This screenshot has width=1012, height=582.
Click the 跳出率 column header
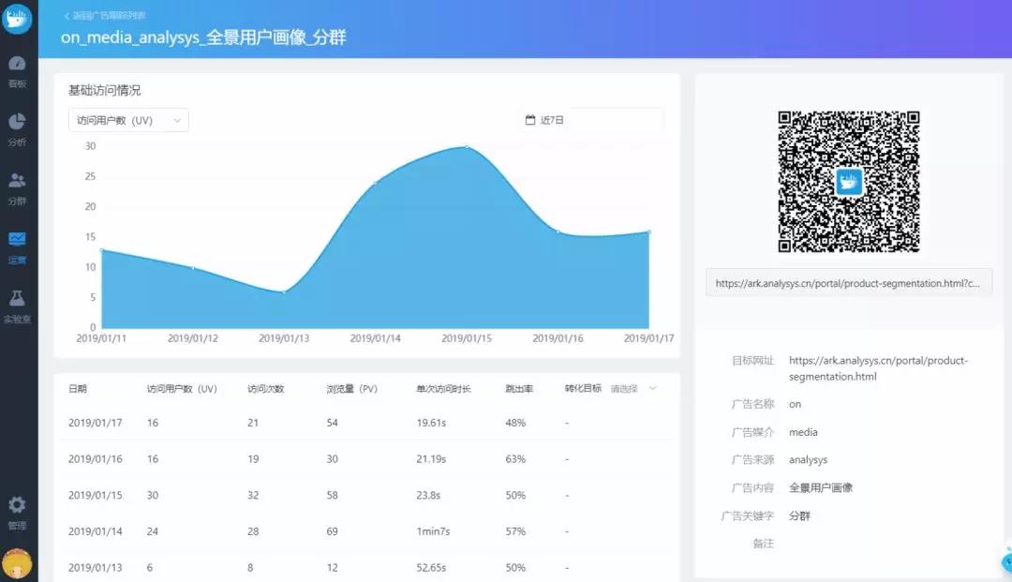519,388
